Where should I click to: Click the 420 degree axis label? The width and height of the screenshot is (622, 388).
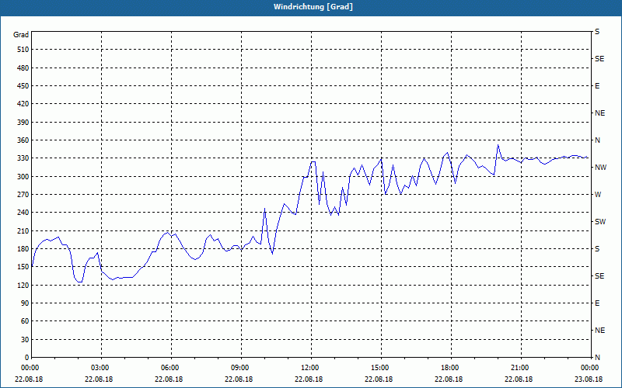tap(23, 104)
